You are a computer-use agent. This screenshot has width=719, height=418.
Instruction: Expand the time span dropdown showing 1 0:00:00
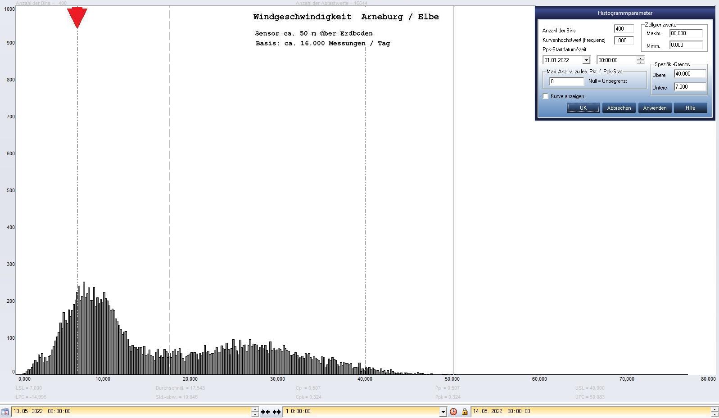pyautogui.click(x=443, y=412)
